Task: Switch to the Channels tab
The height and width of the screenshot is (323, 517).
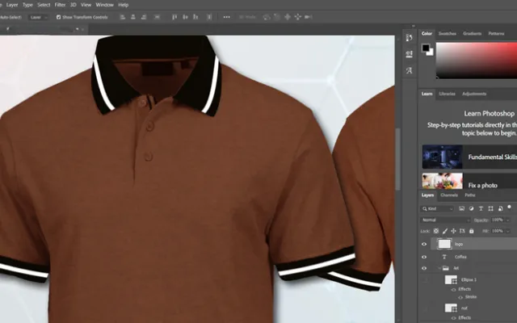Action: pos(449,195)
